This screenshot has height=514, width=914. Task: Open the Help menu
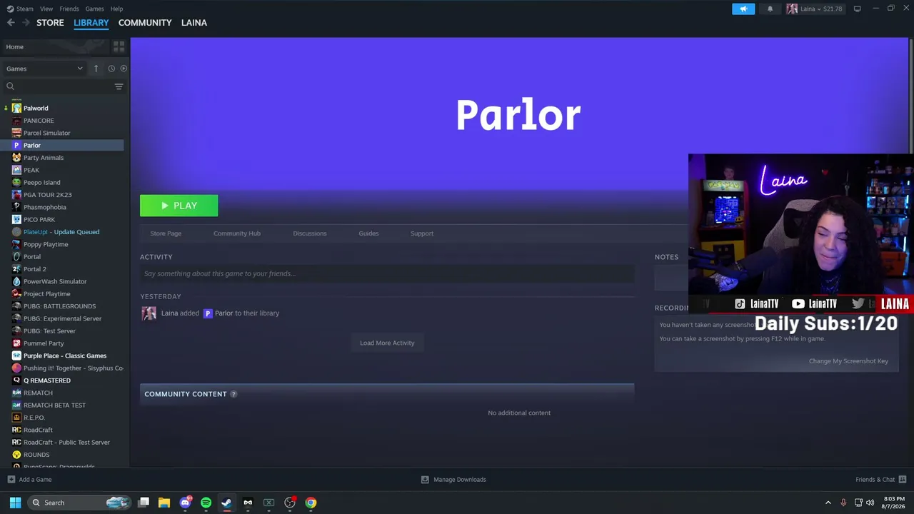[117, 9]
